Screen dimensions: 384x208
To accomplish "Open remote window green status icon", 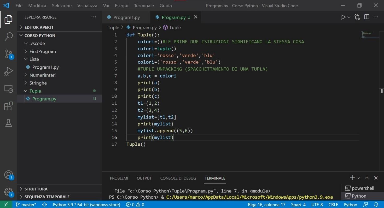I will point(6,205).
